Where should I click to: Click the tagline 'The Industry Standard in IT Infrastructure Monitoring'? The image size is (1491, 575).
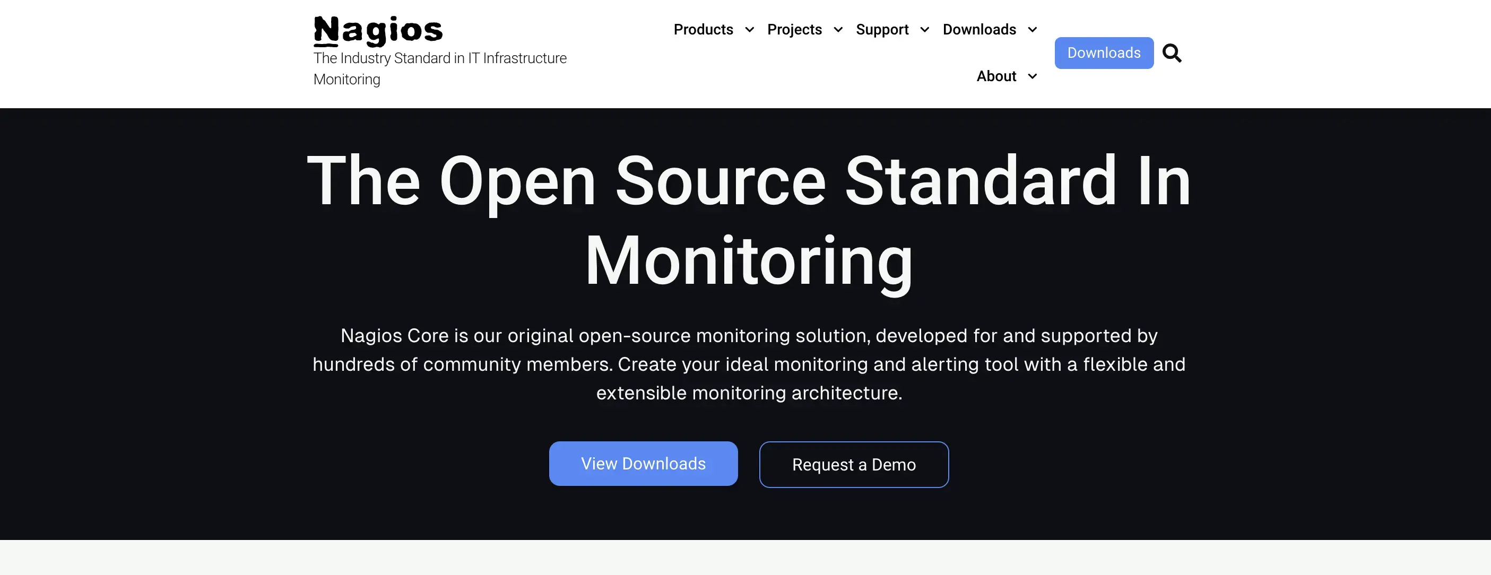click(440, 69)
